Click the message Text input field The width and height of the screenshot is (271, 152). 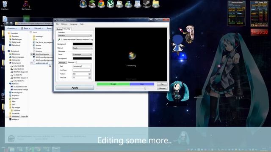coord(82,66)
